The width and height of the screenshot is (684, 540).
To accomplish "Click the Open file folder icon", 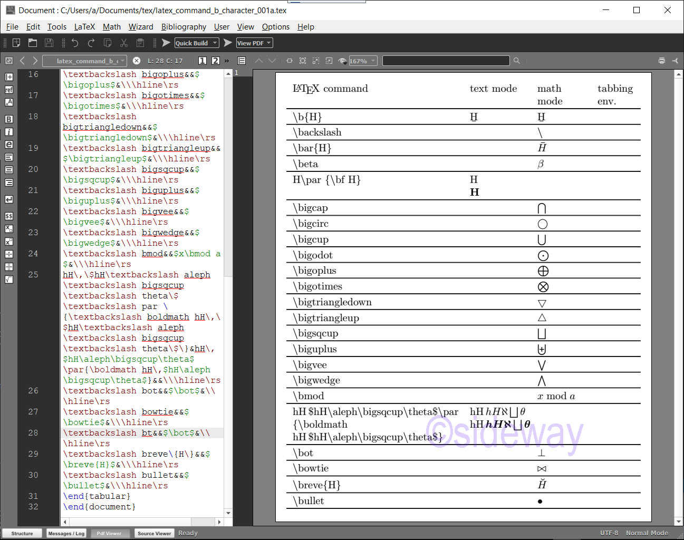I will tap(33, 43).
